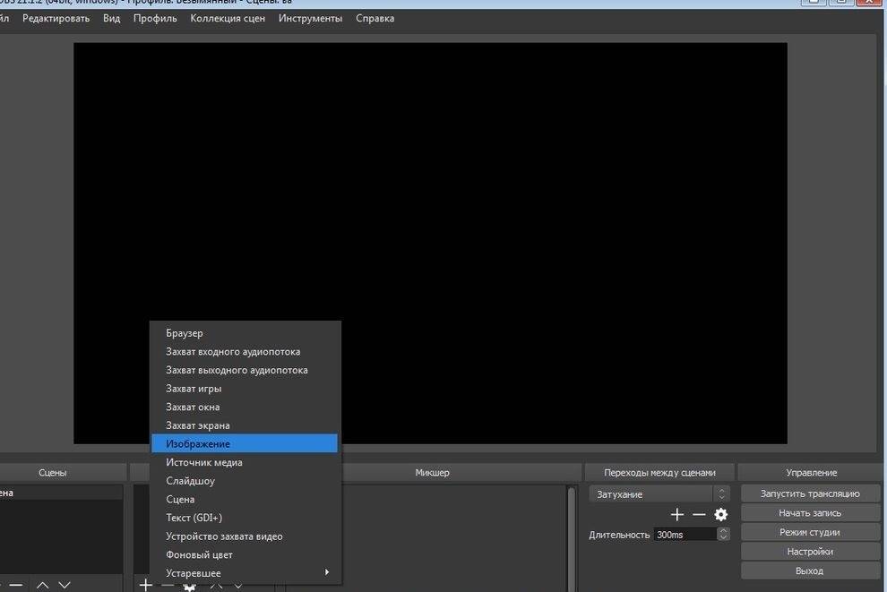Select Браузер from the source menu
The width and height of the screenshot is (887, 592).
[244, 333]
